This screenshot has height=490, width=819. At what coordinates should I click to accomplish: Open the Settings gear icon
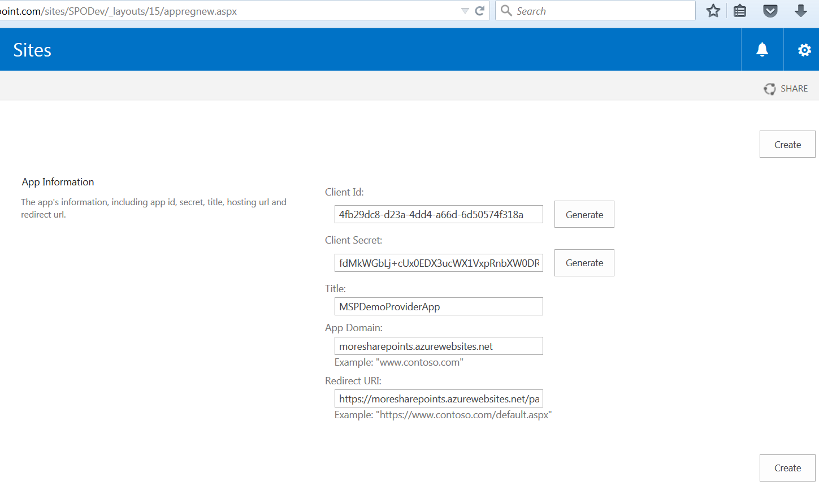click(804, 49)
